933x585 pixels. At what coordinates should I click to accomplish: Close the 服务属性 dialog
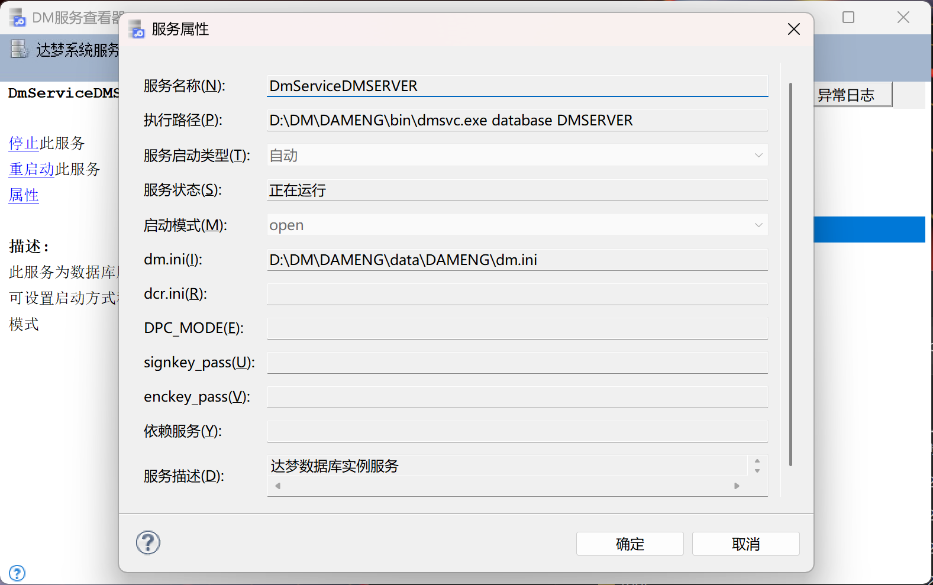pyautogui.click(x=794, y=29)
